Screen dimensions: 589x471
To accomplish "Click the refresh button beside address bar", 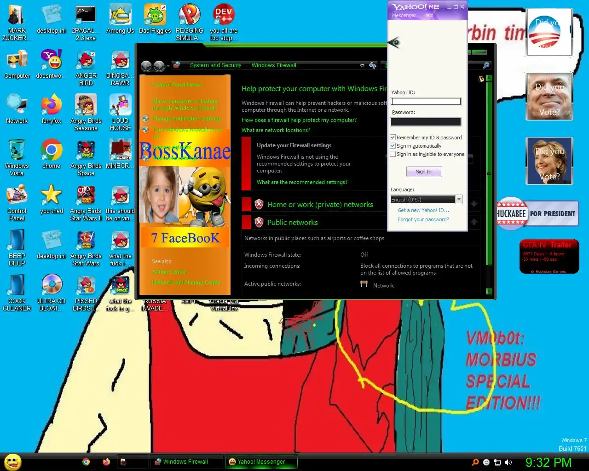I will coord(373,65).
